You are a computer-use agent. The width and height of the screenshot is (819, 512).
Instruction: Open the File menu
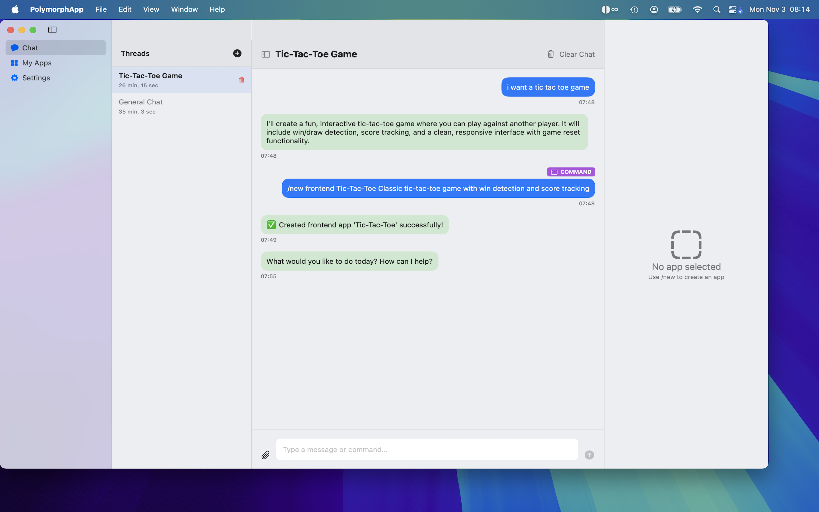pyautogui.click(x=101, y=9)
